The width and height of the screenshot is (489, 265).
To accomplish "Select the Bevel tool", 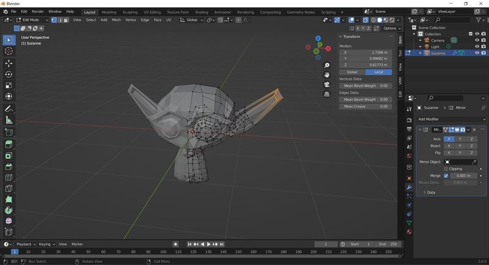I will pyautogui.click(x=9, y=166).
